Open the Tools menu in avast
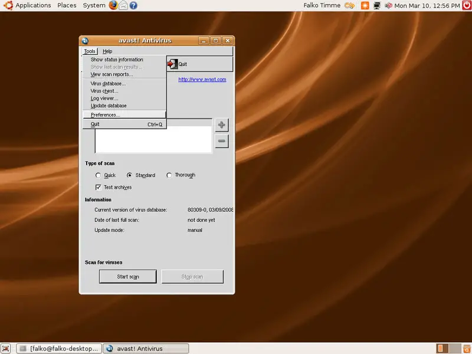Image resolution: width=472 pixels, height=354 pixels. point(90,51)
